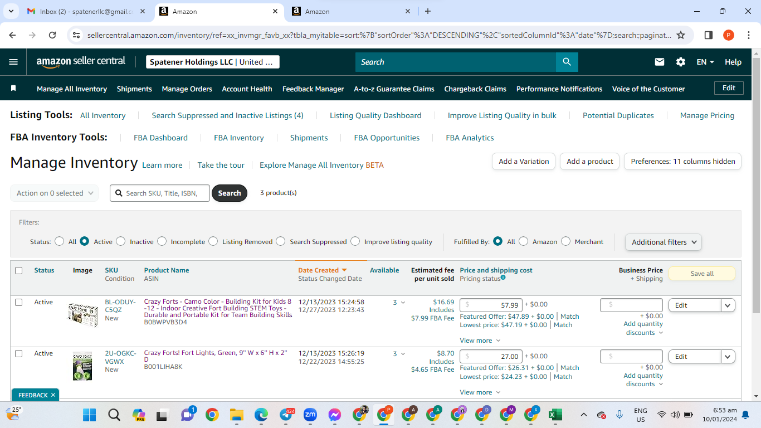The width and height of the screenshot is (761, 428).
Task: Open the EN language dropdown
Action: (705, 62)
